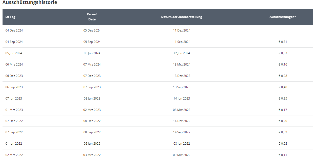Select the 07 Dez 2023 record date
This screenshot has height=160, width=313.
tap(92, 76)
